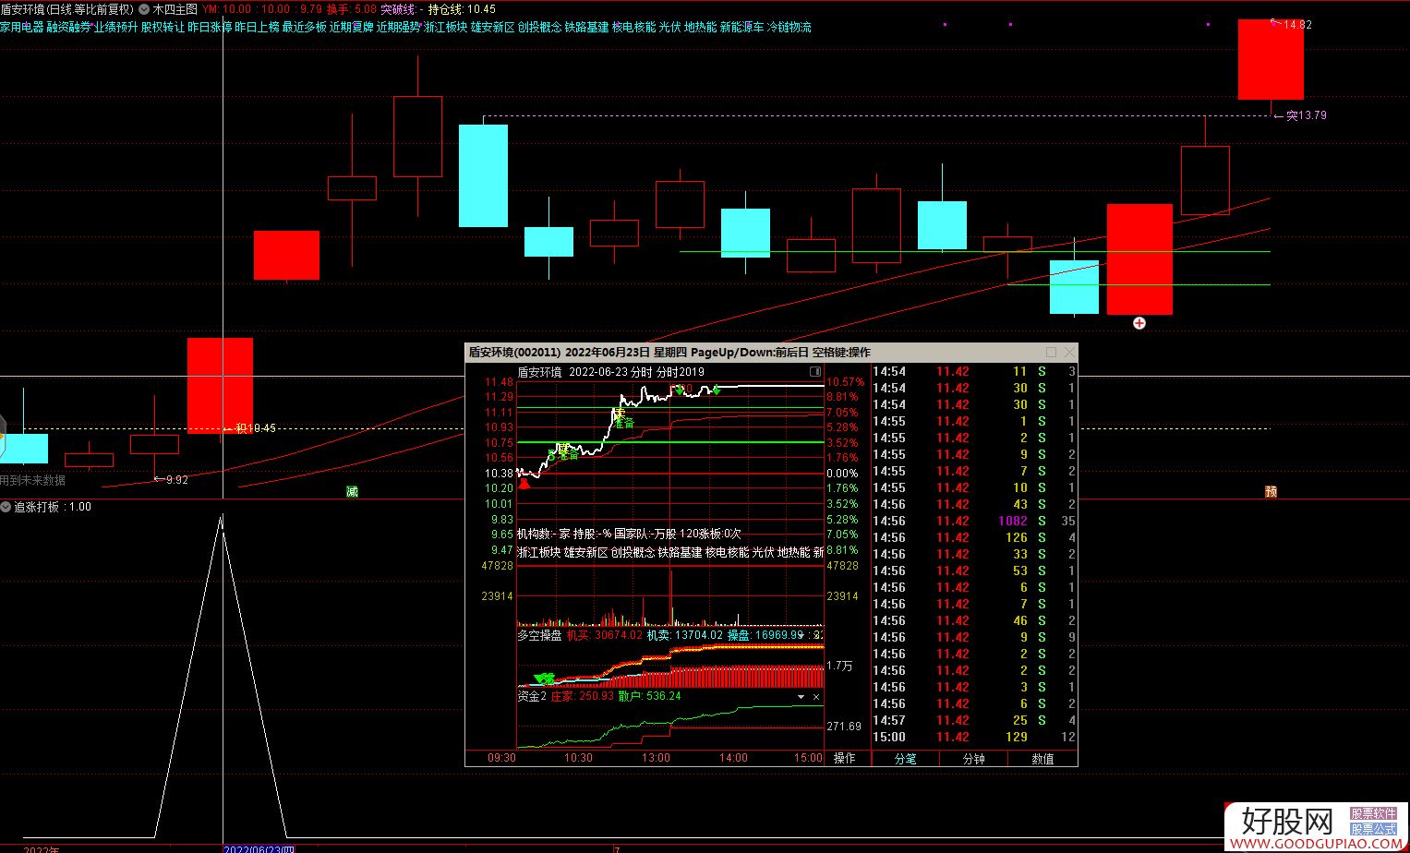Click the 126 volume tick row

click(974, 537)
